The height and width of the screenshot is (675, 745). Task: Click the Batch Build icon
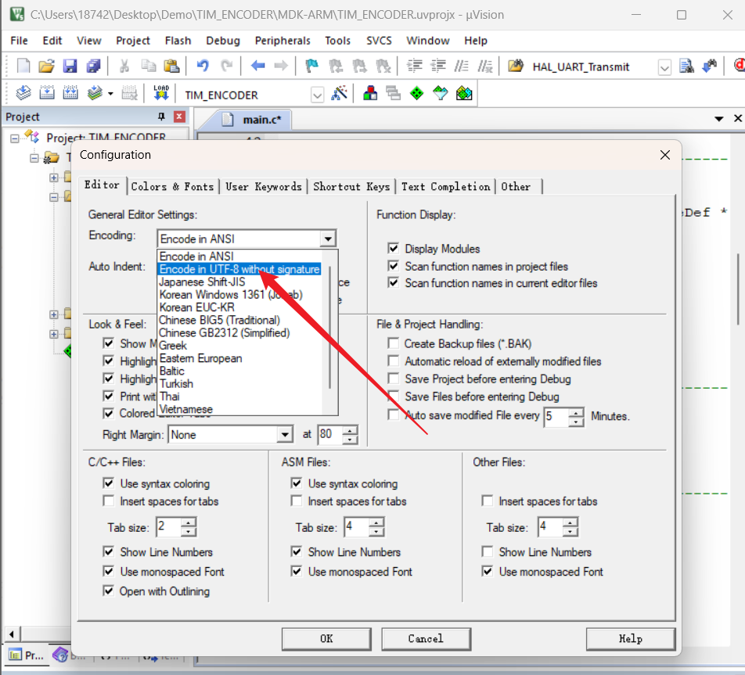pyautogui.click(x=95, y=93)
